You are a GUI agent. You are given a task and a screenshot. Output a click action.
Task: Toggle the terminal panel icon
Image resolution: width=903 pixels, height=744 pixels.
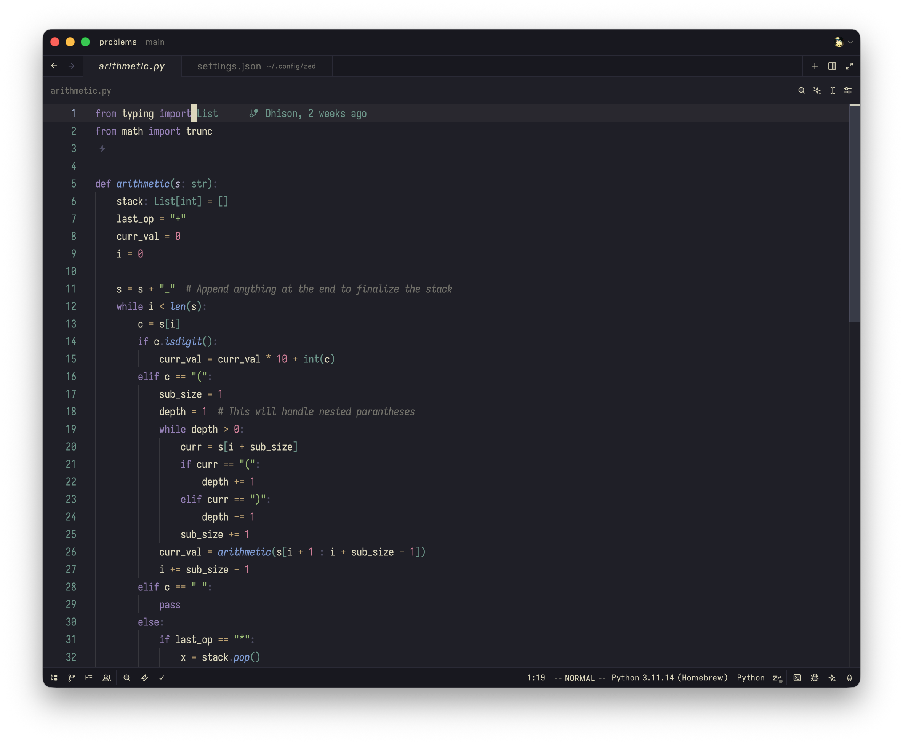coord(797,678)
